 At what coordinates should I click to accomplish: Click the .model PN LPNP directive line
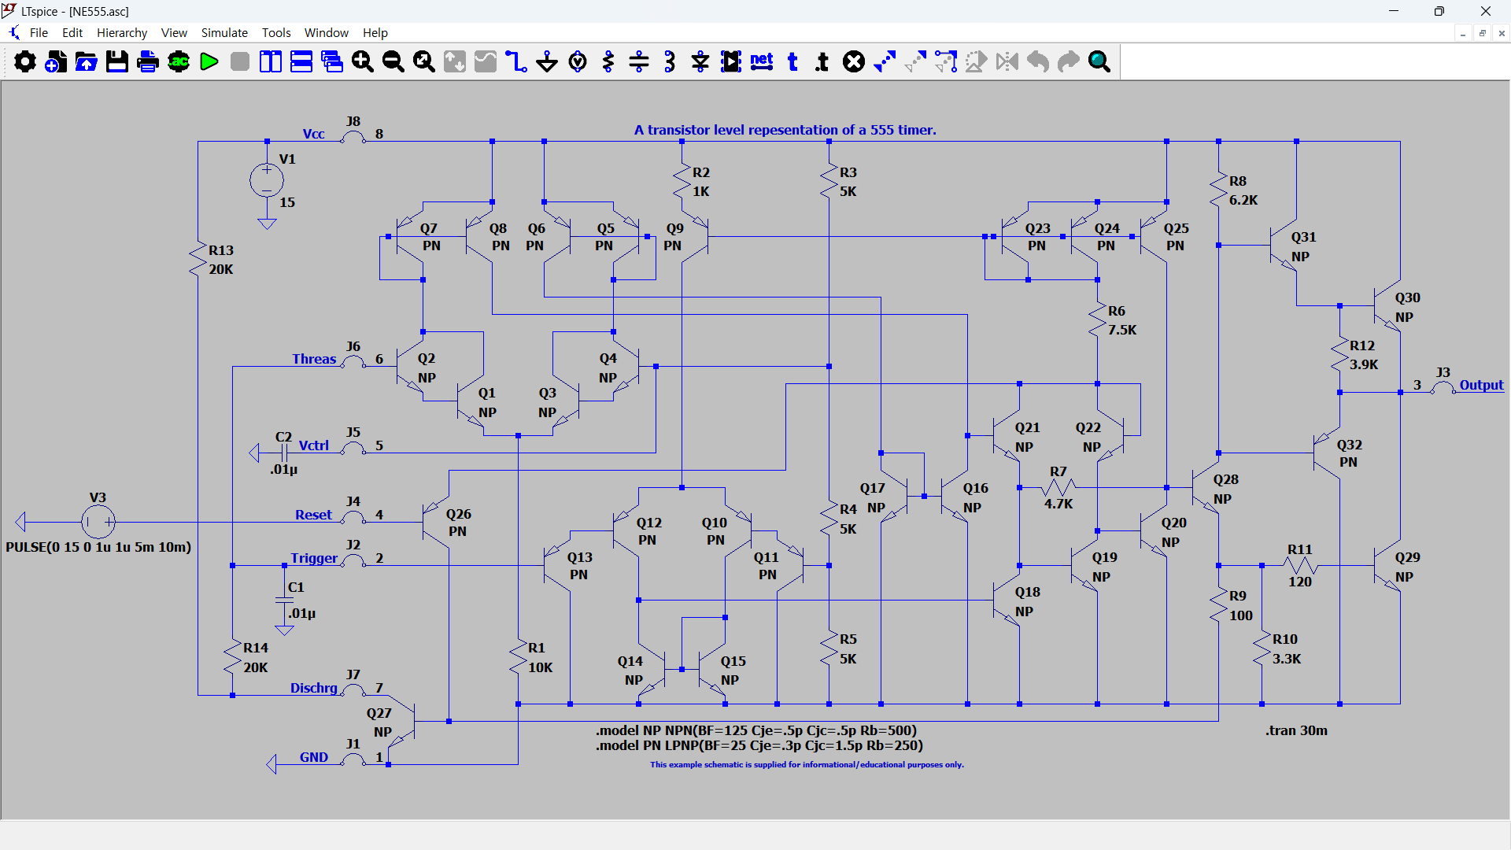coord(759,745)
